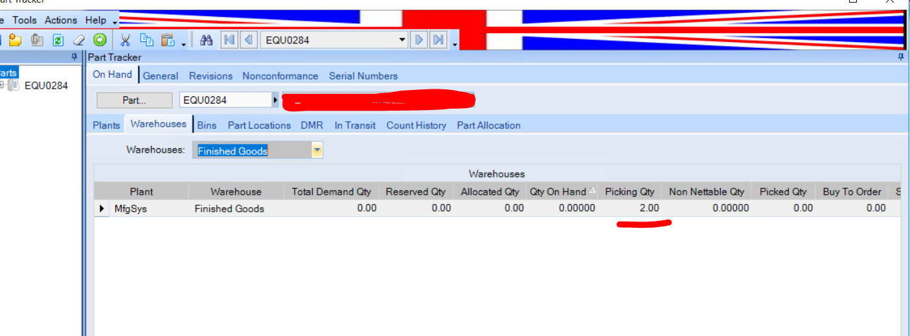This screenshot has width=910, height=336.
Task: Click the green refresh icon in the toolbar
Action: click(58, 40)
